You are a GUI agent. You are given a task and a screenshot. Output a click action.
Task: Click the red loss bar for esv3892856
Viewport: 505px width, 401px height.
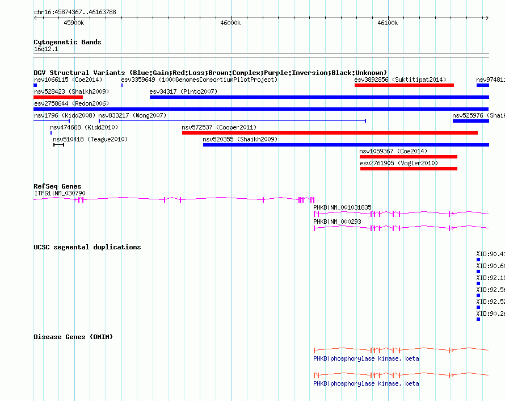tap(404, 85)
